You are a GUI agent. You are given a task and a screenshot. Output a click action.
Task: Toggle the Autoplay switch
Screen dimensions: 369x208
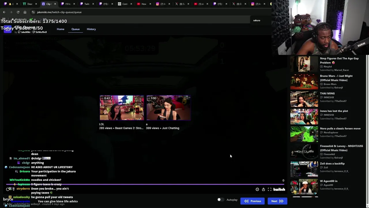(x=221, y=200)
